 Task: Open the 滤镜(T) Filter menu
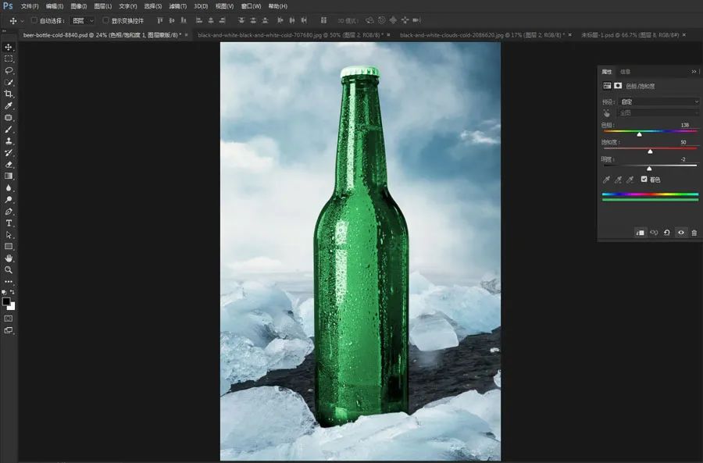tap(177, 6)
